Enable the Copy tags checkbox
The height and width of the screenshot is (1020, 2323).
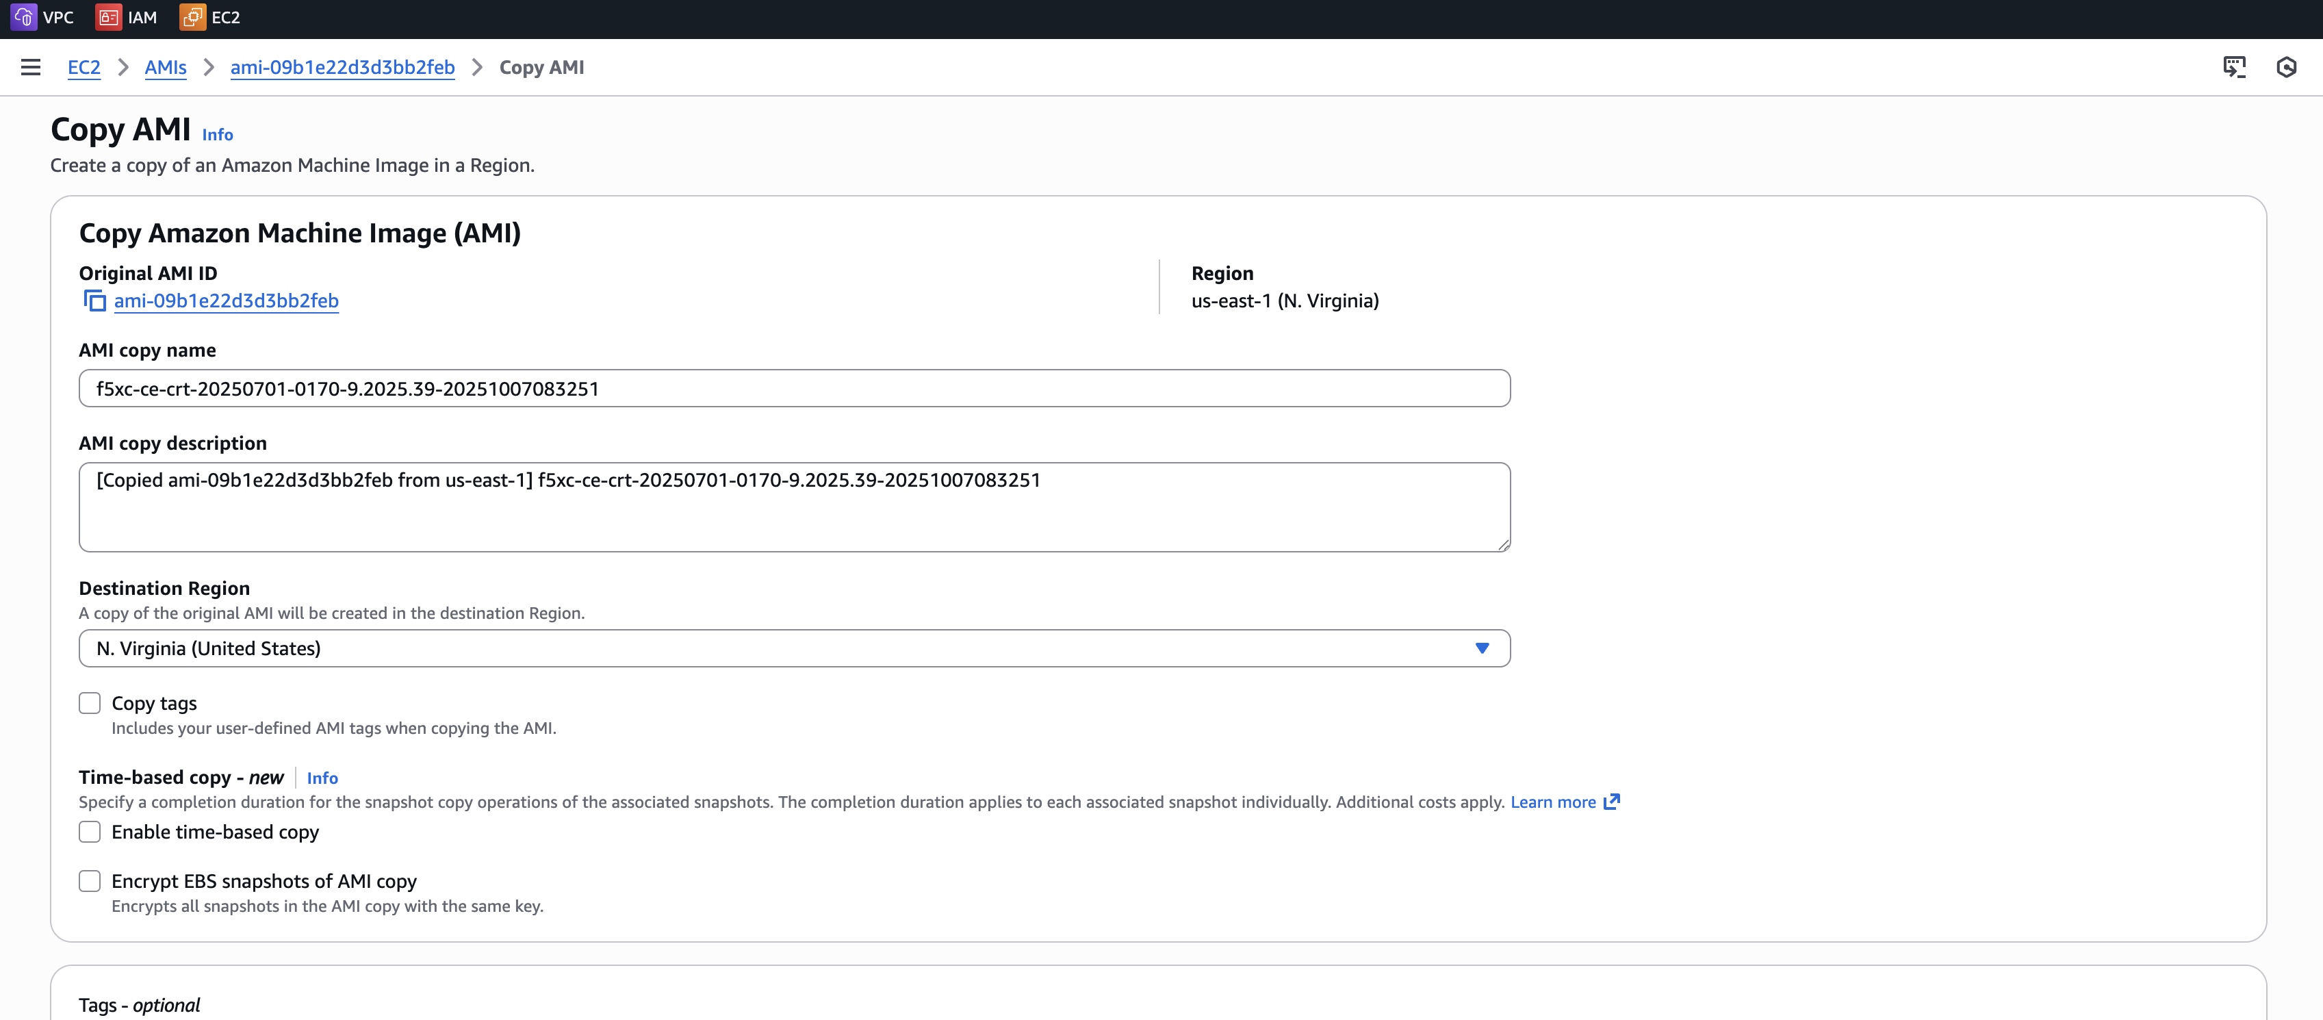point(89,704)
